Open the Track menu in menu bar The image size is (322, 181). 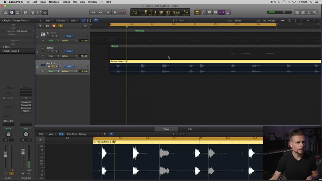coord(43,2)
